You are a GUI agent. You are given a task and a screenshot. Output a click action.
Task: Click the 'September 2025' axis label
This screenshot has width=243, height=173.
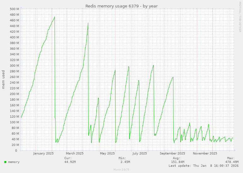pos(172,153)
